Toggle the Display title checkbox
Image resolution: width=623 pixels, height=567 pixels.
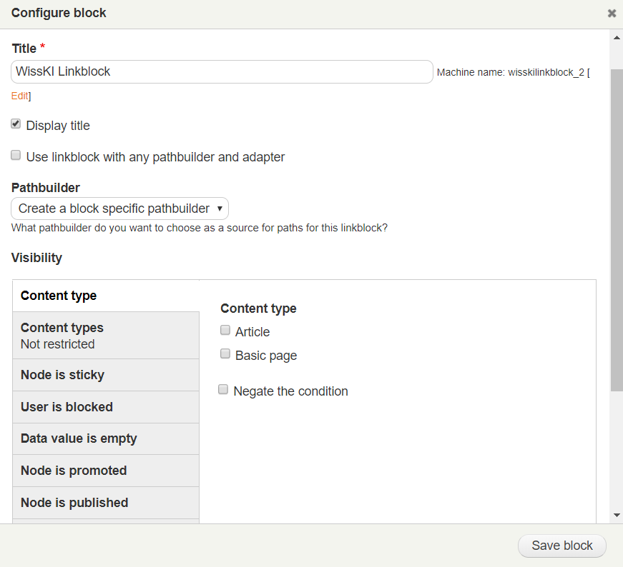(x=16, y=124)
